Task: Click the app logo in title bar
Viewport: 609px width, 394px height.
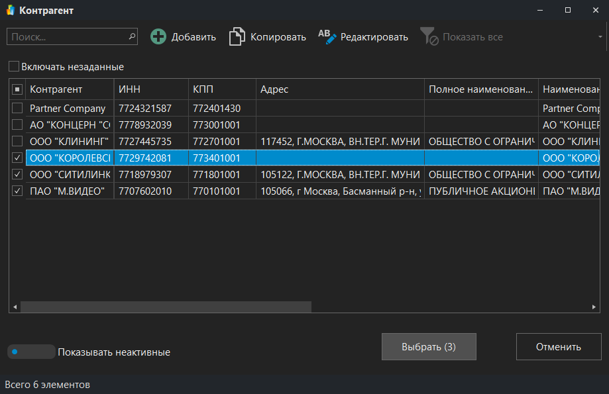Action: pyautogui.click(x=10, y=11)
